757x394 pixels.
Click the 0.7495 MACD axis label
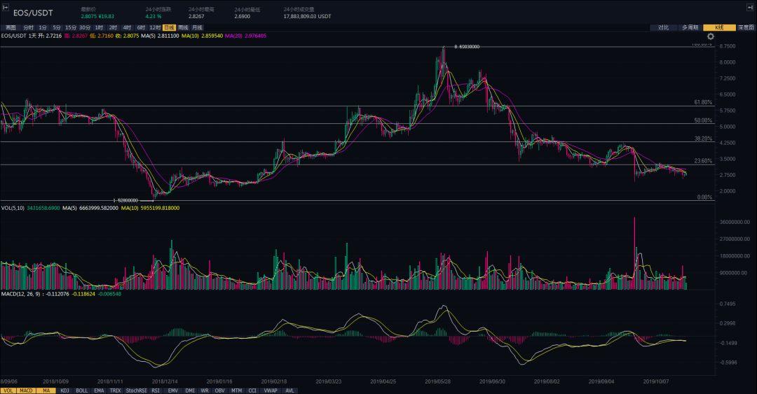pos(727,304)
